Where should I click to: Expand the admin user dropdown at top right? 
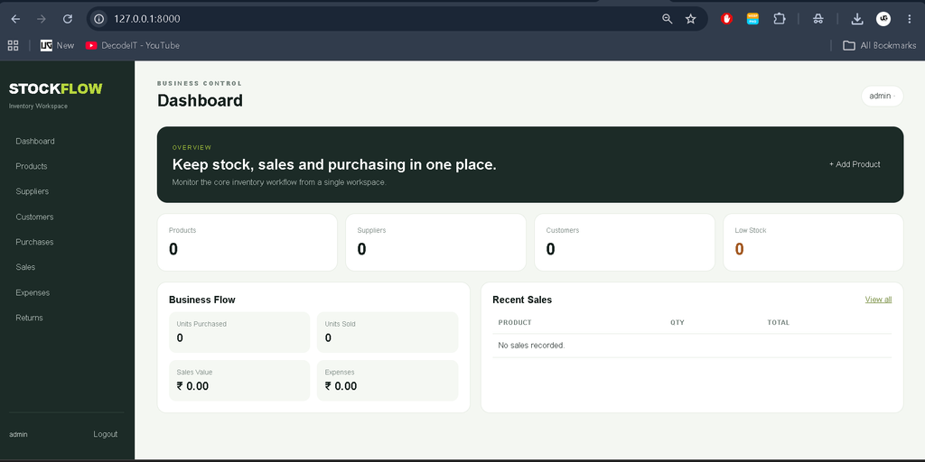pos(882,96)
